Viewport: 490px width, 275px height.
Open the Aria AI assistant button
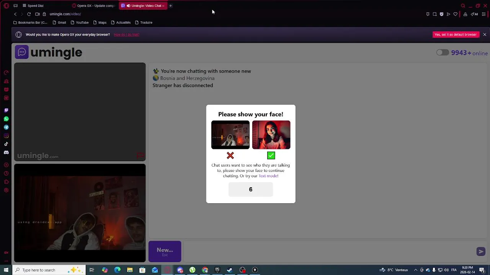(474, 14)
